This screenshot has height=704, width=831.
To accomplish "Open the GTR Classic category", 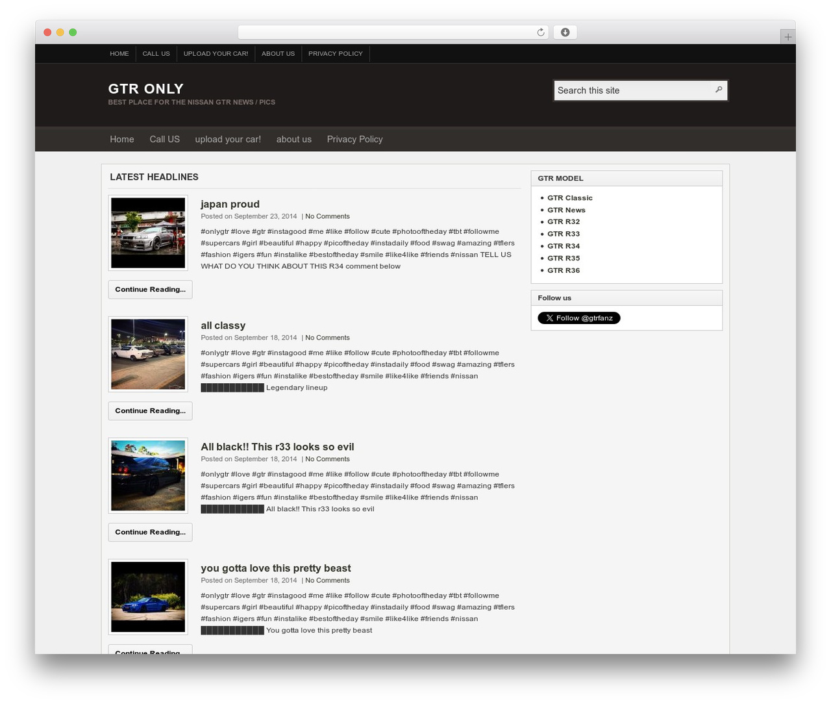I will click(x=570, y=198).
